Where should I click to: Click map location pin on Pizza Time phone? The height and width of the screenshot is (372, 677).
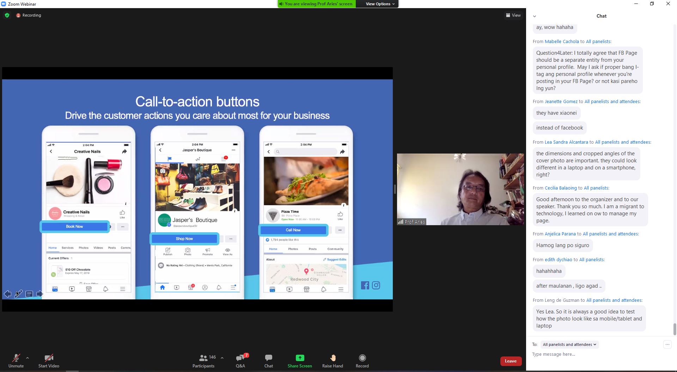click(306, 271)
